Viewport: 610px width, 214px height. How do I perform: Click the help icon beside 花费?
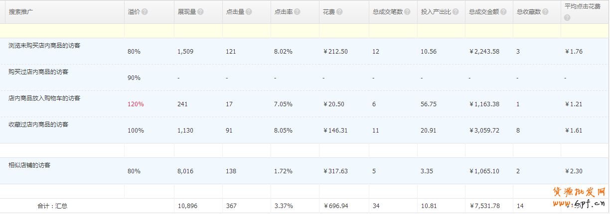(x=340, y=12)
